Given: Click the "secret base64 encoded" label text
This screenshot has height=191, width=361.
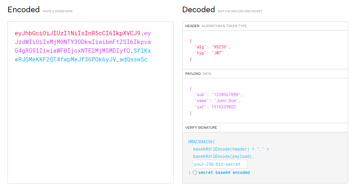Looking at the screenshot, I should pyautogui.click(x=224, y=172).
